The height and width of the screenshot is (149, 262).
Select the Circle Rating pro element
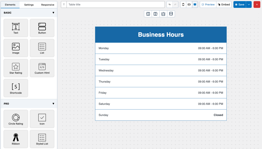(x=16, y=119)
